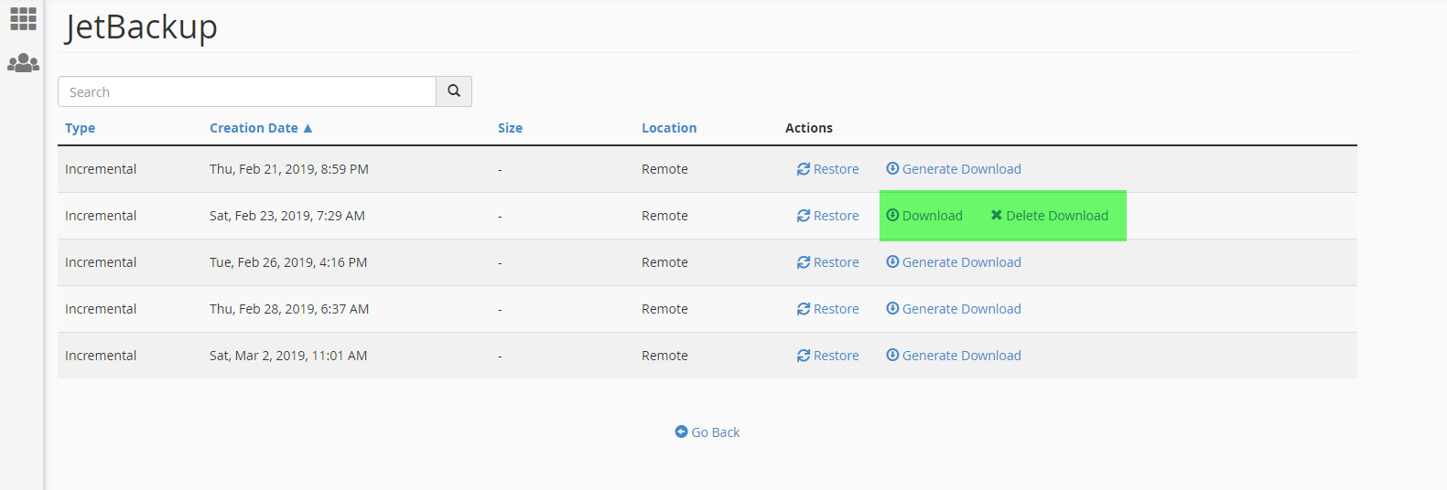
Task: Restore the Feb 21, 2019 backup
Action: click(828, 169)
